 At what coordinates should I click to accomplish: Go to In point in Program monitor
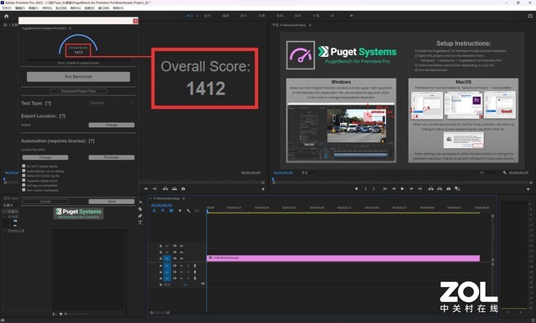pyautogui.click(x=385, y=188)
